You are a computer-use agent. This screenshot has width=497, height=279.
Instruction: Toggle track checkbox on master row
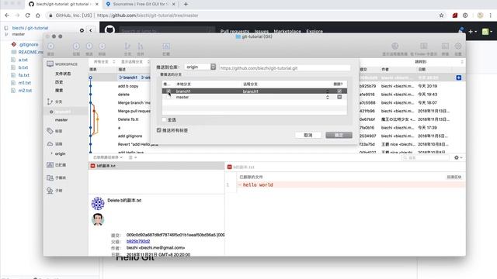click(339, 97)
